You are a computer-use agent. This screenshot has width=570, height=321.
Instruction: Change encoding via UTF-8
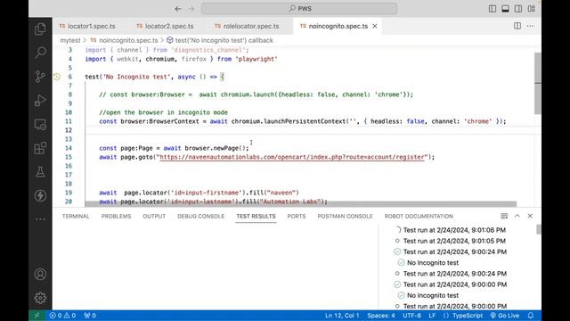tap(411, 316)
